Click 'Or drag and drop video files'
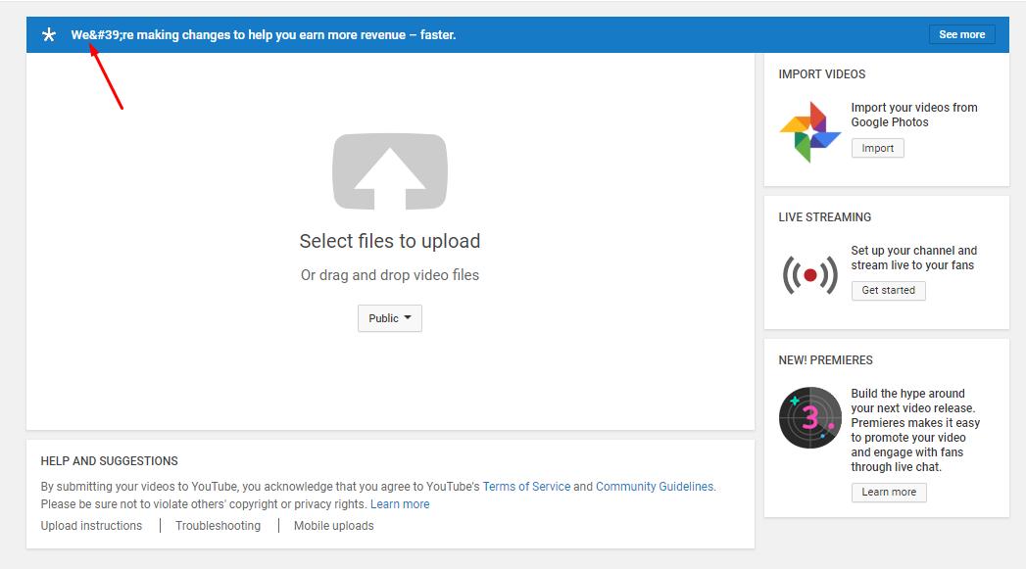The width and height of the screenshot is (1026, 569). click(390, 275)
